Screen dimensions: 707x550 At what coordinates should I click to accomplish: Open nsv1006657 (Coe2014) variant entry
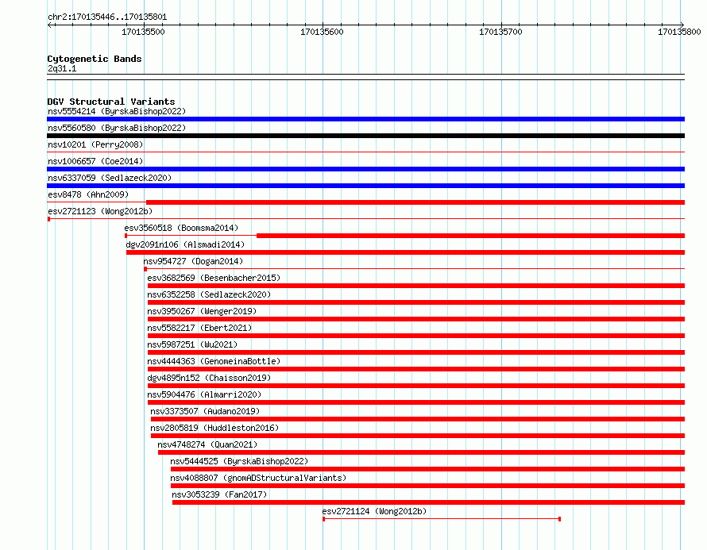click(x=95, y=161)
